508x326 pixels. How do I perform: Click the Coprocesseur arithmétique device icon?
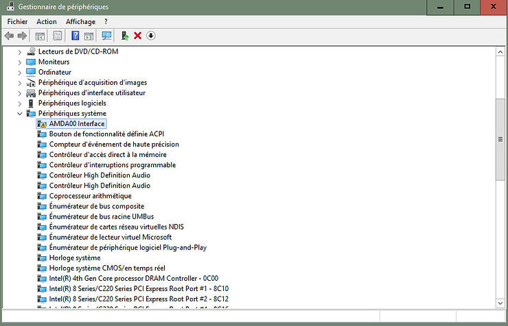coord(42,196)
